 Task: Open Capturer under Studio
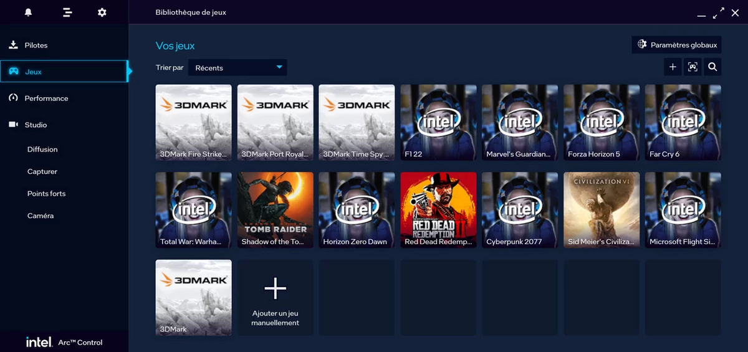tap(42, 171)
